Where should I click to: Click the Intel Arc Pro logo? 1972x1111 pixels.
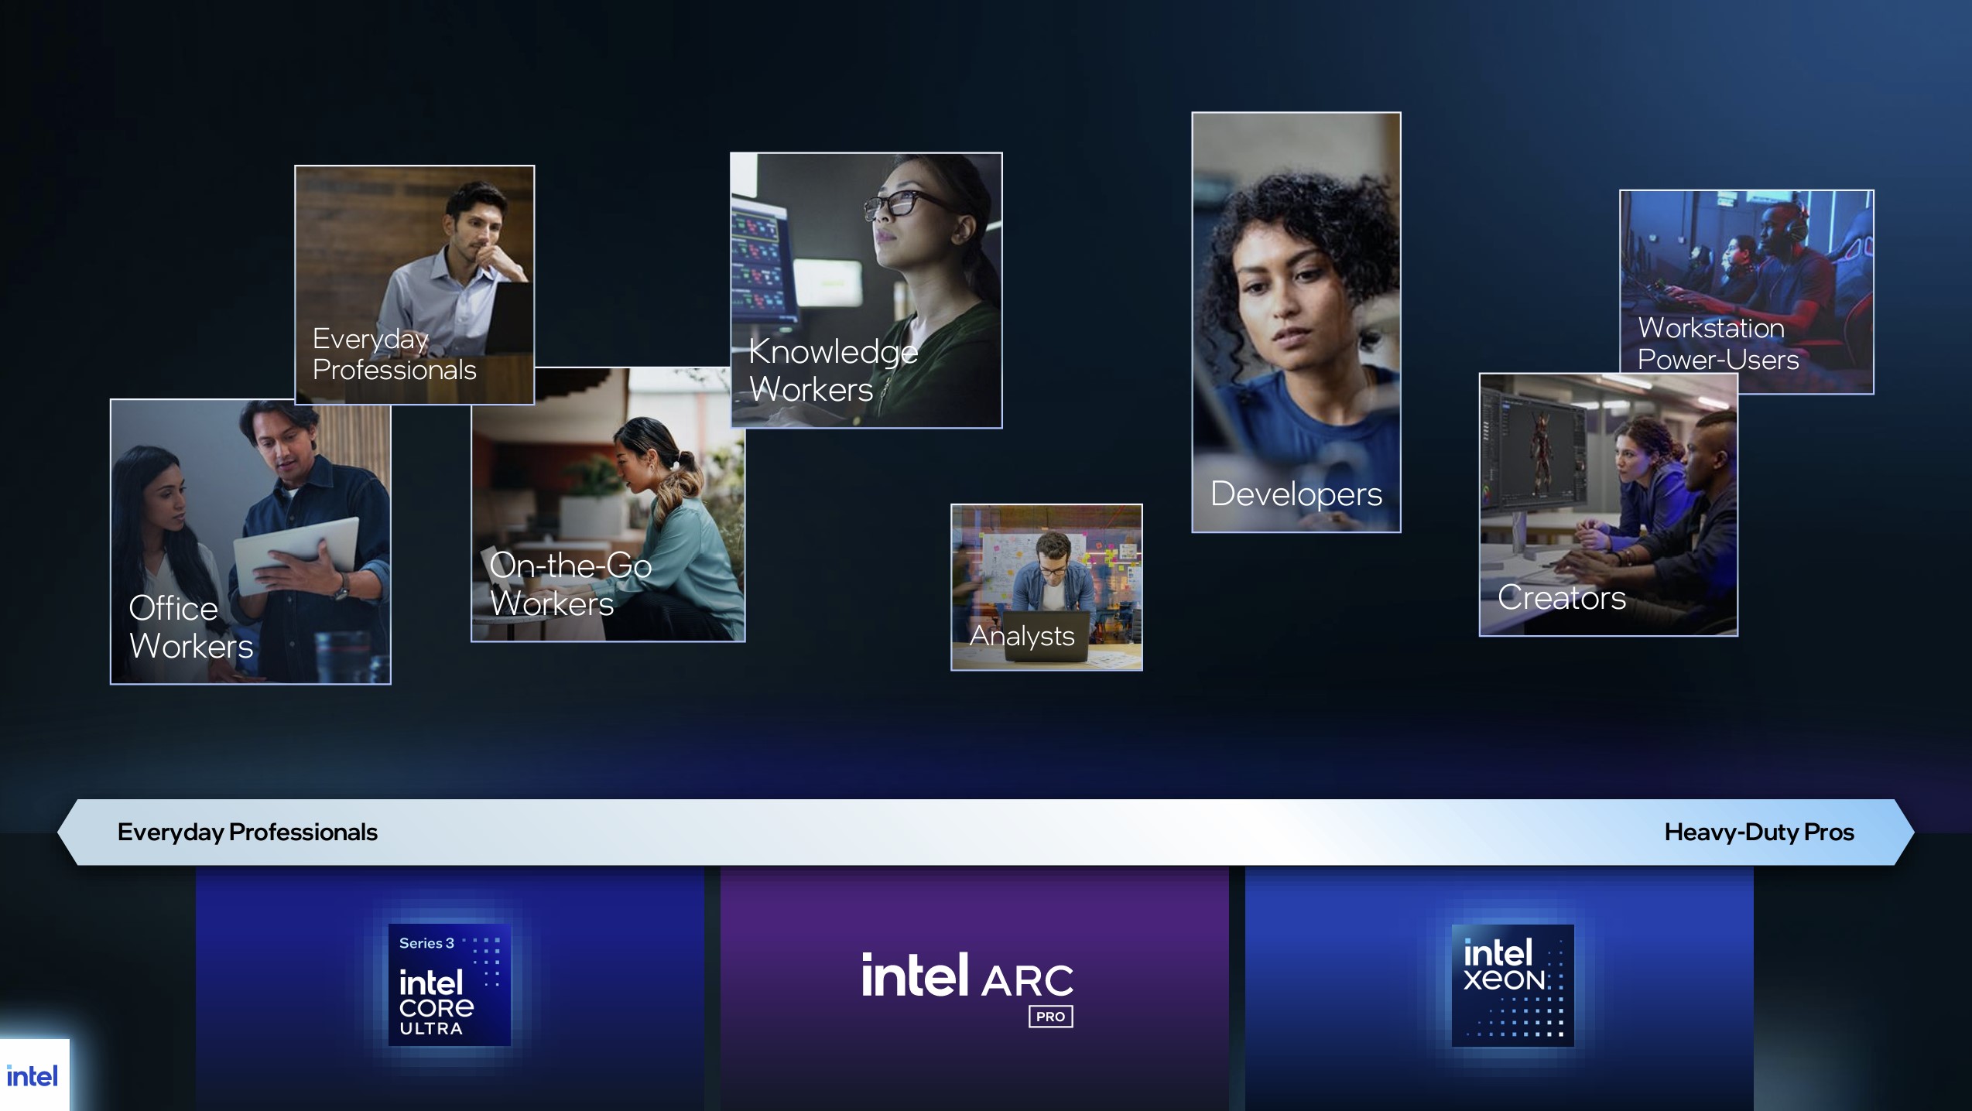pos(967,977)
